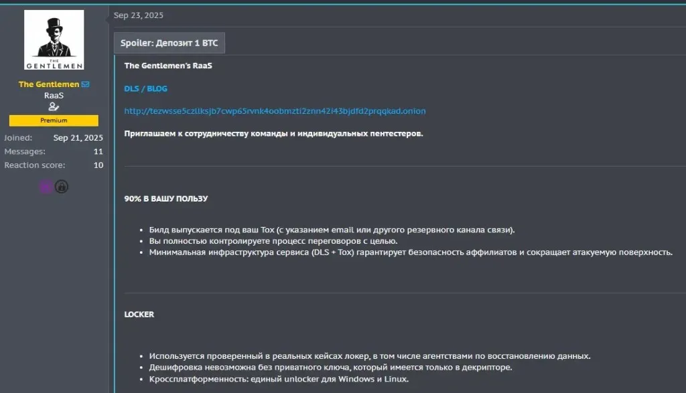This screenshot has width=686, height=393.
Task: Click the pen signature icon below RaaS
Action: pyautogui.click(x=54, y=108)
